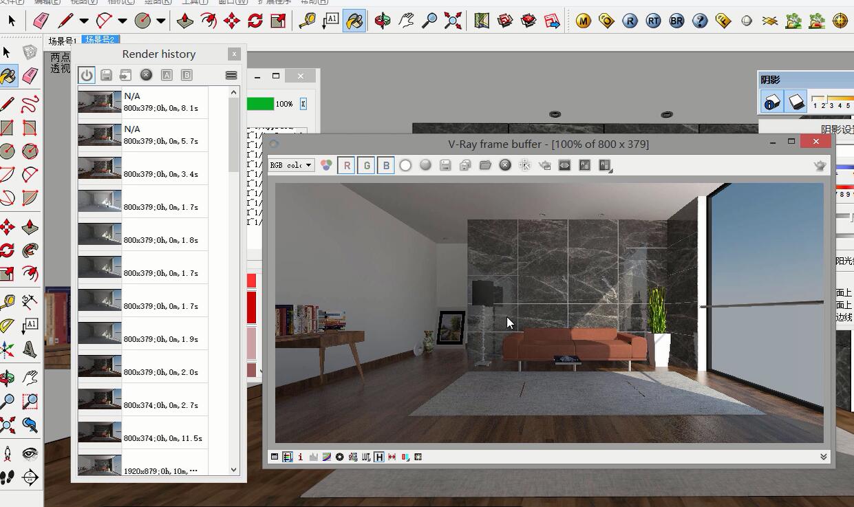Image resolution: width=854 pixels, height=507 pixels.
Task: Toggle the red channel R button
Action: point(347,165)
